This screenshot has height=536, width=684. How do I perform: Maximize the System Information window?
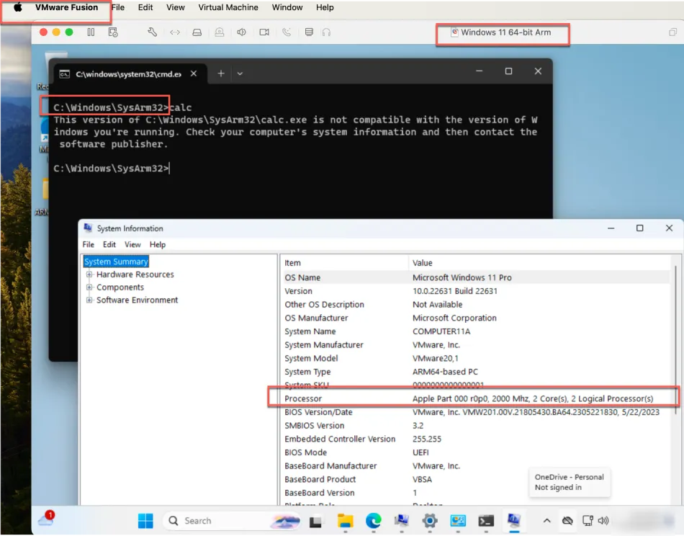click(639, 228)
